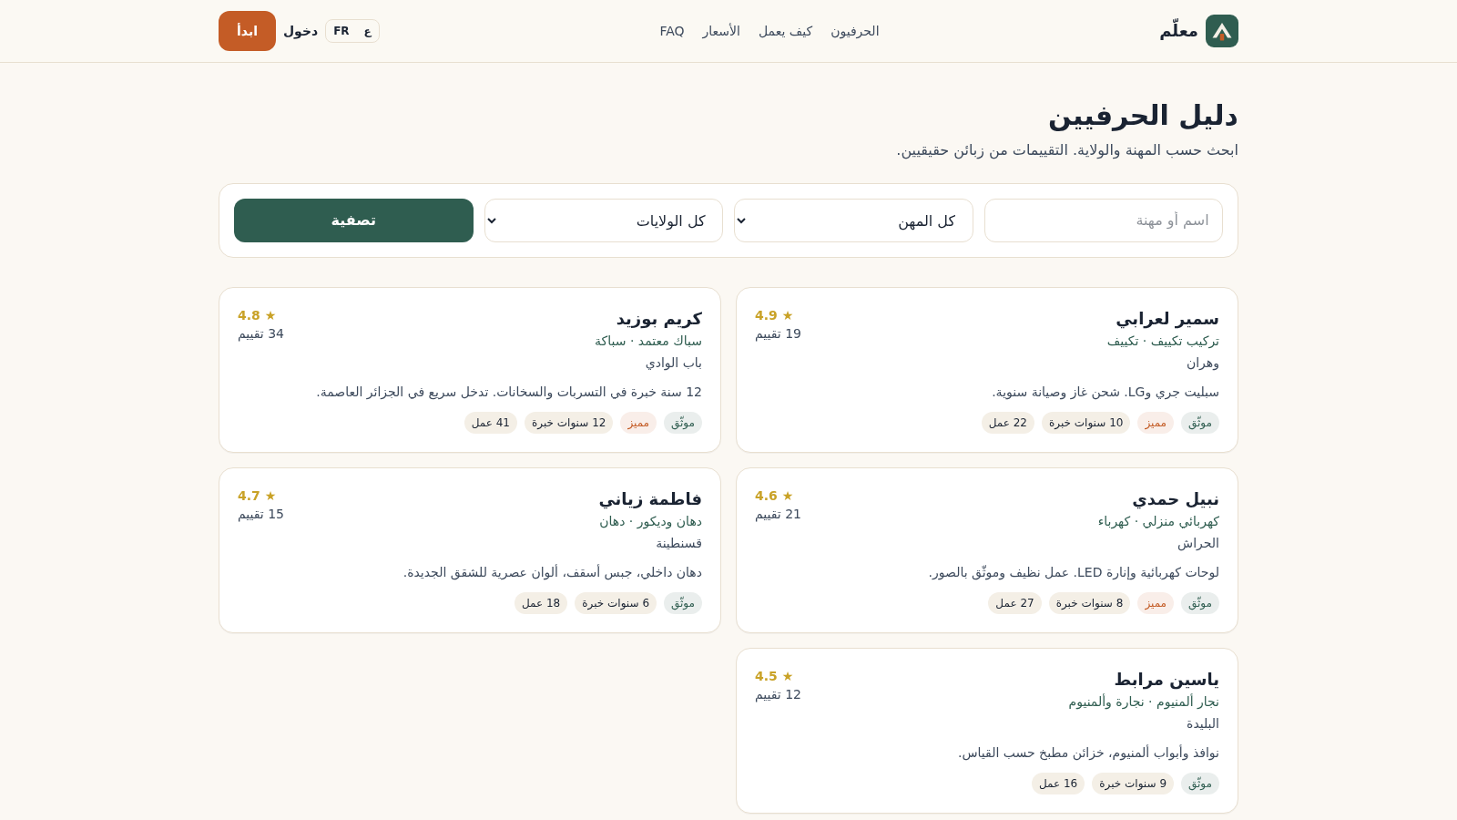Open the كل المهن dropdown
The height and width of the screenshot is (820, 1457).
coord(853,220)
